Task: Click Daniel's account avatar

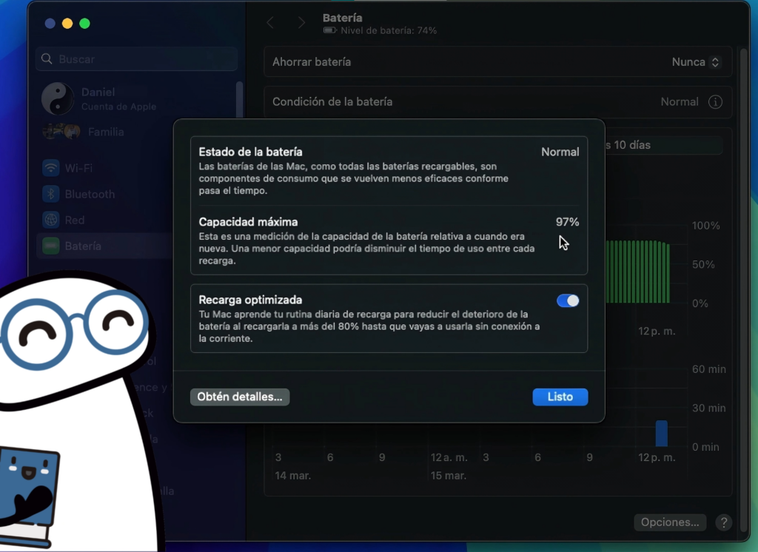Action: (57, 97)
